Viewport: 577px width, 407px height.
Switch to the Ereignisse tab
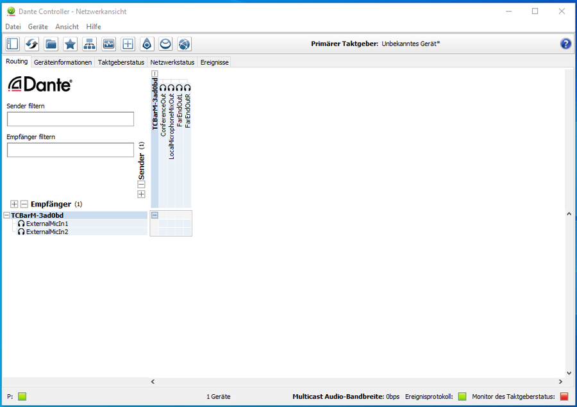click(215, 62)
